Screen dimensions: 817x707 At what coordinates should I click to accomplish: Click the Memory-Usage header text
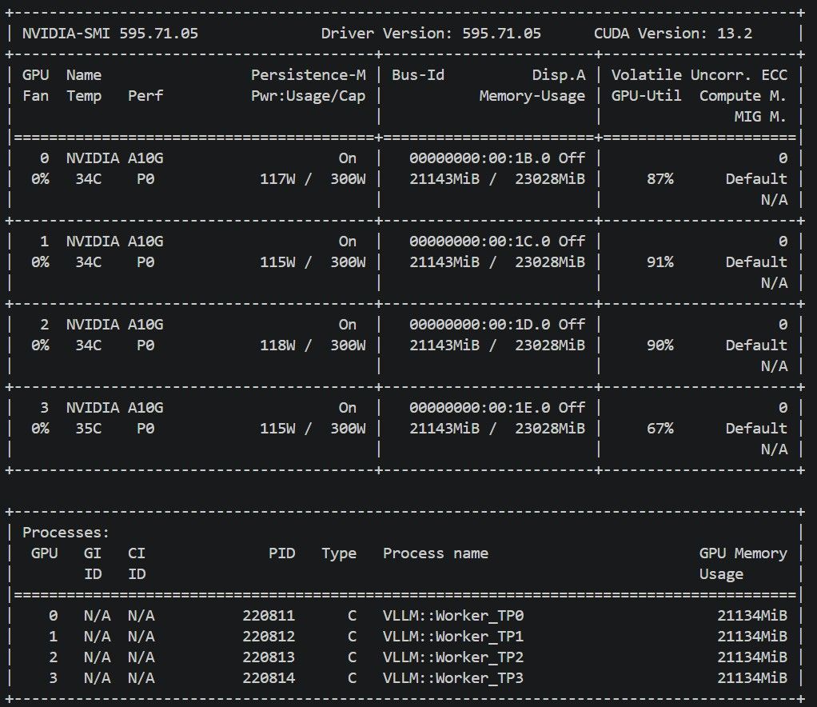[532, 96]
